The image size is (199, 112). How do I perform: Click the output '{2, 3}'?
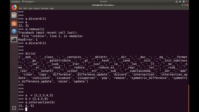[24, 26]
